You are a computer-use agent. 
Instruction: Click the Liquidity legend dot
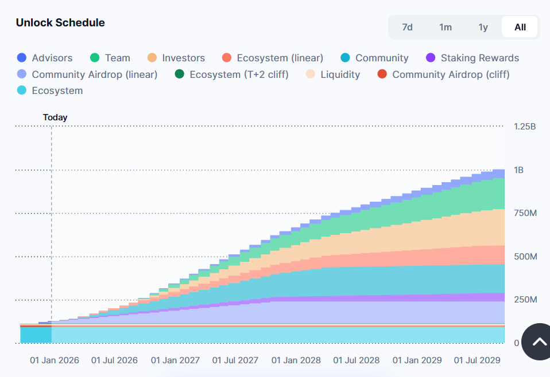[310, 74]
